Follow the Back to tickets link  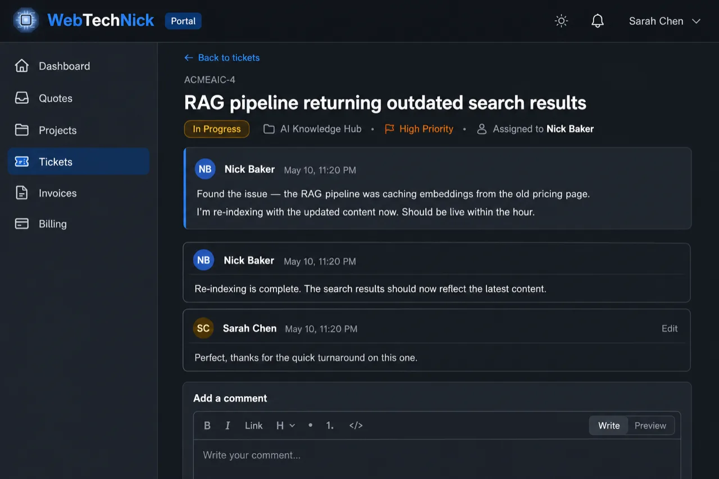click(x=222, y=58)
